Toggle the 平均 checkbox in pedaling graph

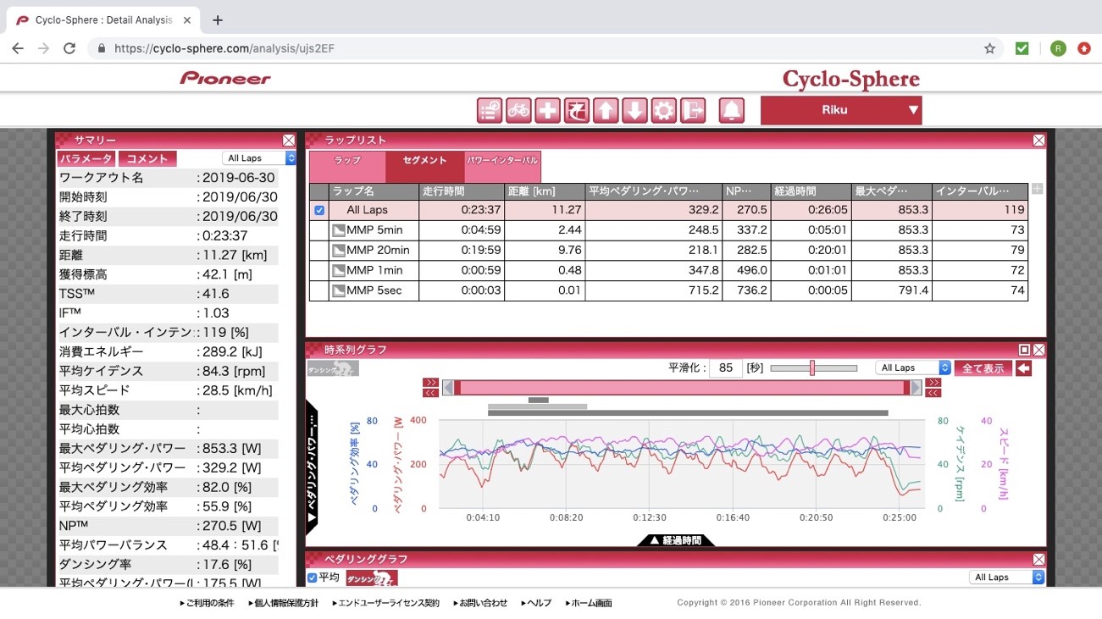tap(313, 578)
